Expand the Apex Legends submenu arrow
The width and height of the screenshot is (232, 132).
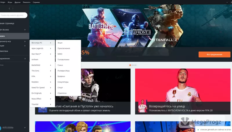click(x=50, y=48)
